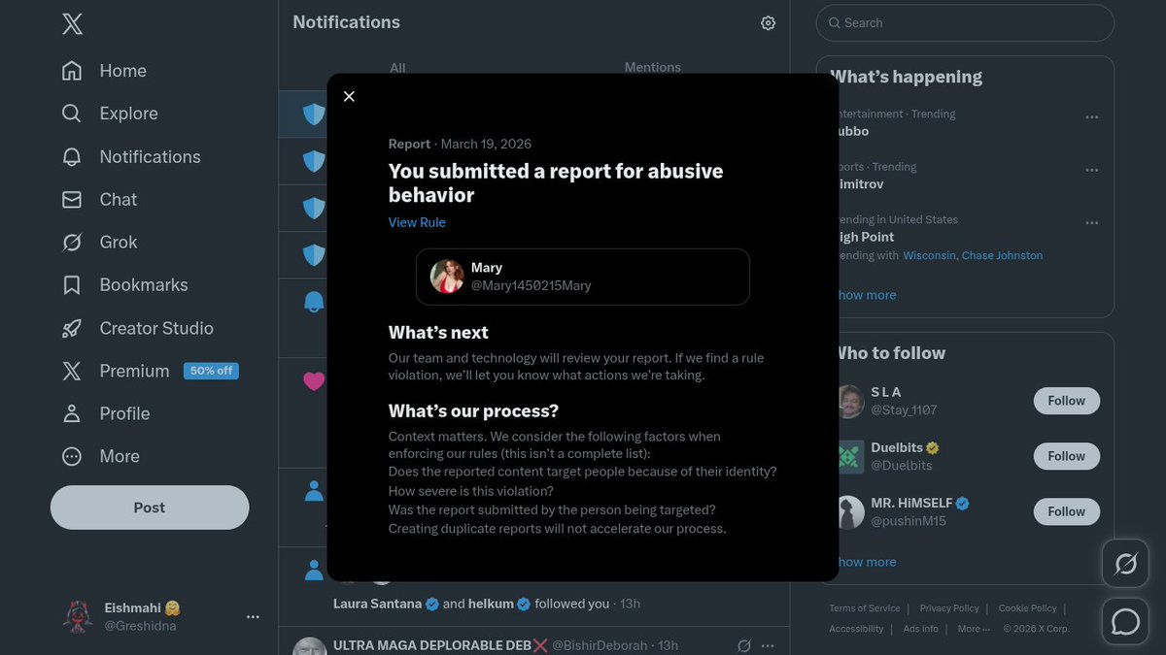Open reported user Mary's card
The width and height of the screenshot is (1166, 655).
click(583, 277)
